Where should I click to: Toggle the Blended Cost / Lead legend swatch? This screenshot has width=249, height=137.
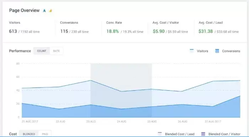tap(160, 134)
